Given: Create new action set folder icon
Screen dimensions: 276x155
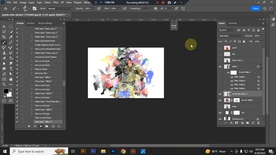Looking at the screenshot, I should pos(47,126).
